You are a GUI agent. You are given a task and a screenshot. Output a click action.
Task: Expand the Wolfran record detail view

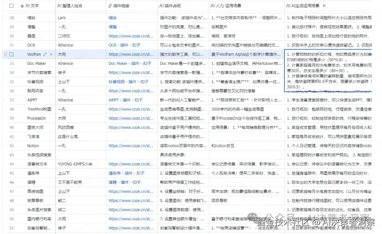point(45,54)
